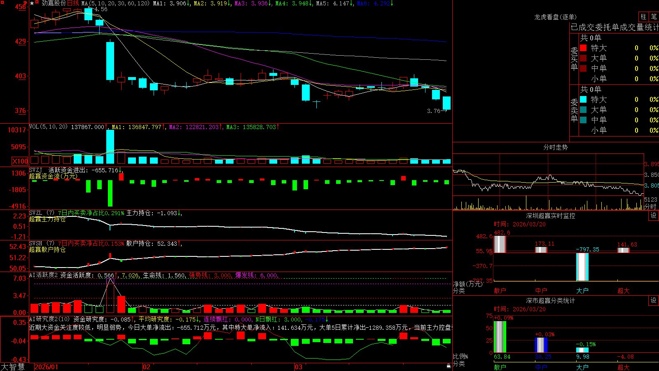Viewport: 659px width, 371px height.
Task: Click the dark red 大单 swatch under 委买单
Action: (583, 58)
